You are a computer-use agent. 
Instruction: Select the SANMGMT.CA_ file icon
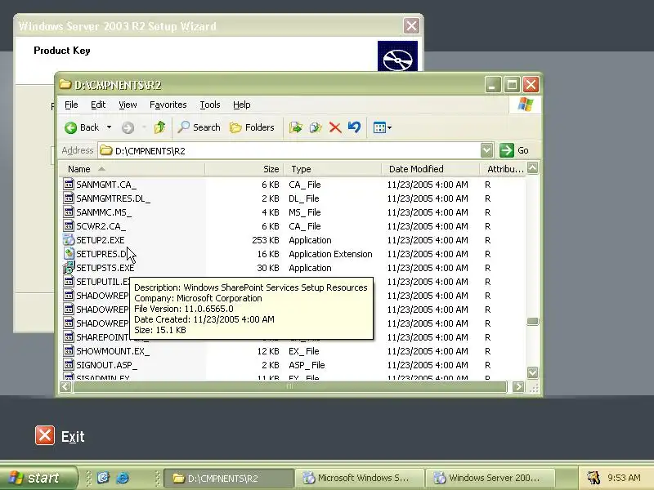[69, 185]
